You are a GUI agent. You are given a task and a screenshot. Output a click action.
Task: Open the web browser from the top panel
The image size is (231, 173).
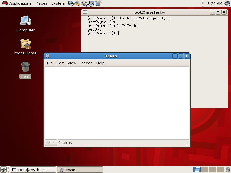70,3
